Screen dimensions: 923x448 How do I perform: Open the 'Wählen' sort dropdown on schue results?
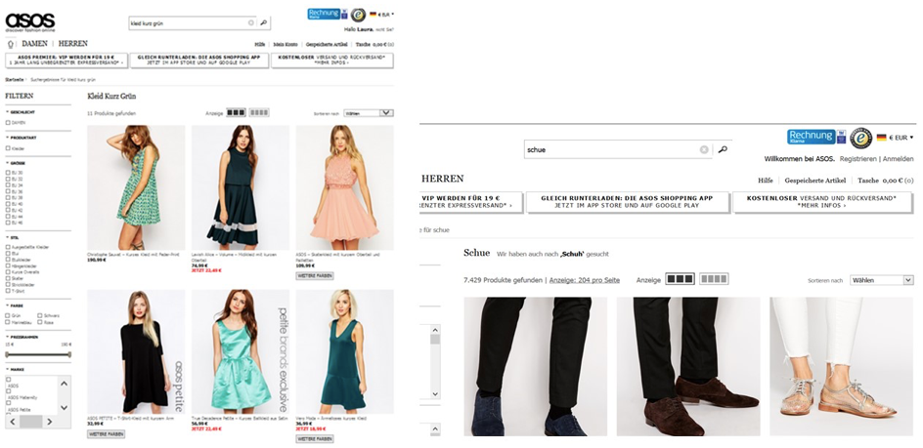pyautogui.click(x=881, y=280)
